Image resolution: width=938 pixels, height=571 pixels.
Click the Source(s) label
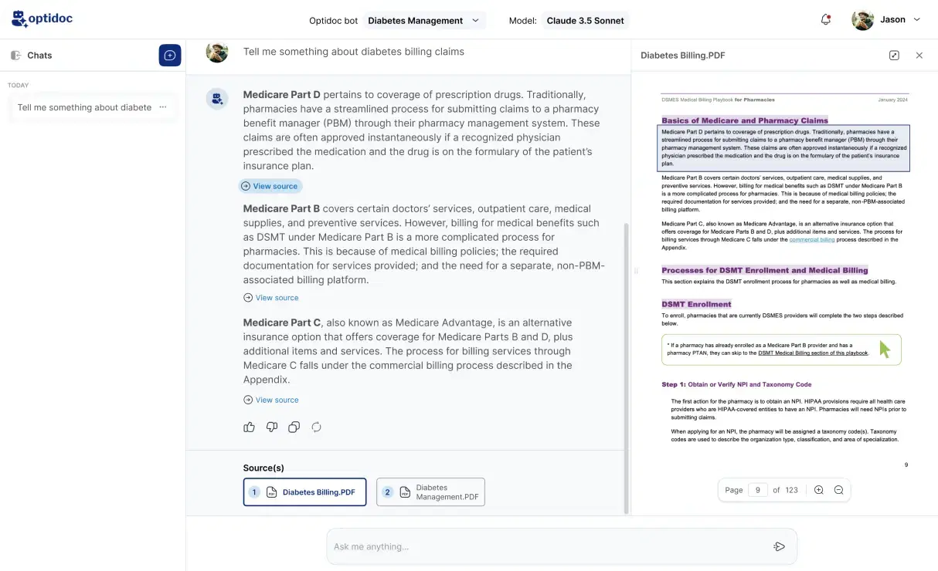pos(263,468)
